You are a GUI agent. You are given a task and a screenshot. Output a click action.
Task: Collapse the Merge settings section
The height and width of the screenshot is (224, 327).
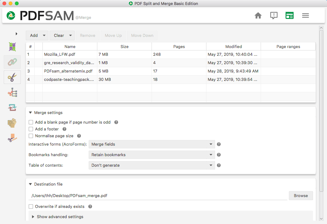click(x=30, y=112)
